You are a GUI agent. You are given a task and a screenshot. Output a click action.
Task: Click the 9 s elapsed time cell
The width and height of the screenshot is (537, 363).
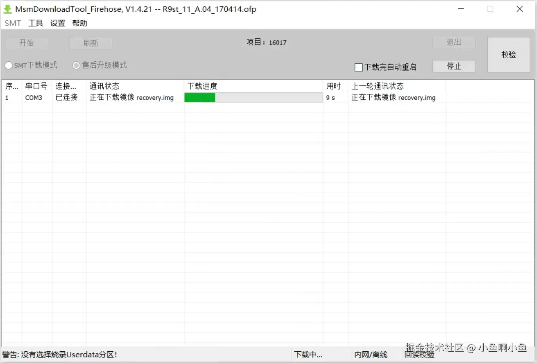[330, 98]
